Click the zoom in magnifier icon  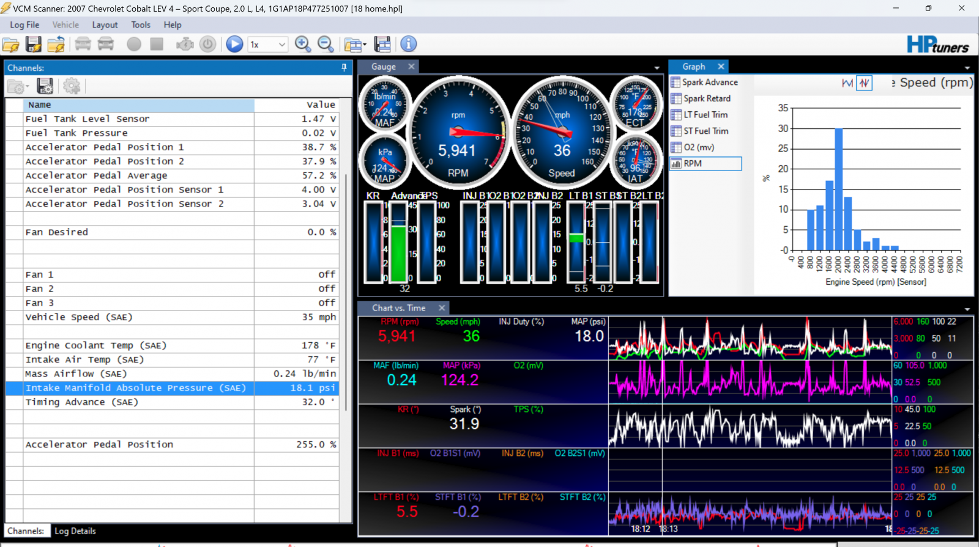pos(303,44)
